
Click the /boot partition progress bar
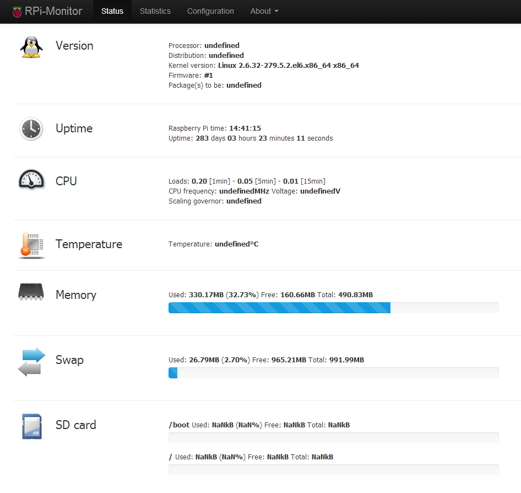333,437
